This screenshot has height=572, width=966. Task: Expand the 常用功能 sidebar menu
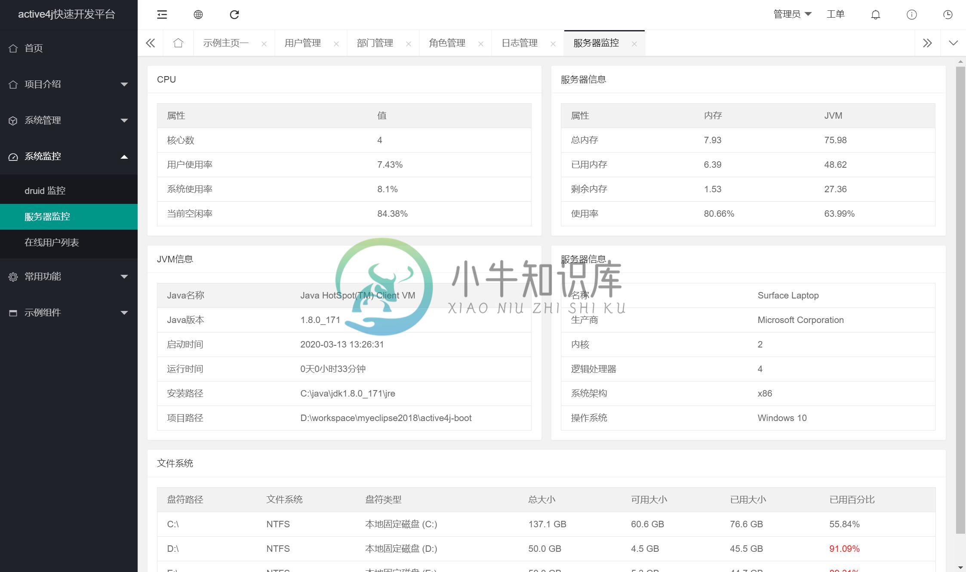tap(69, 277)
